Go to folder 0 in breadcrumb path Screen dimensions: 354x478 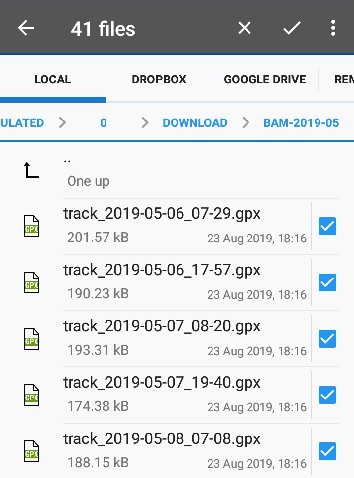(x=104, y=122)
